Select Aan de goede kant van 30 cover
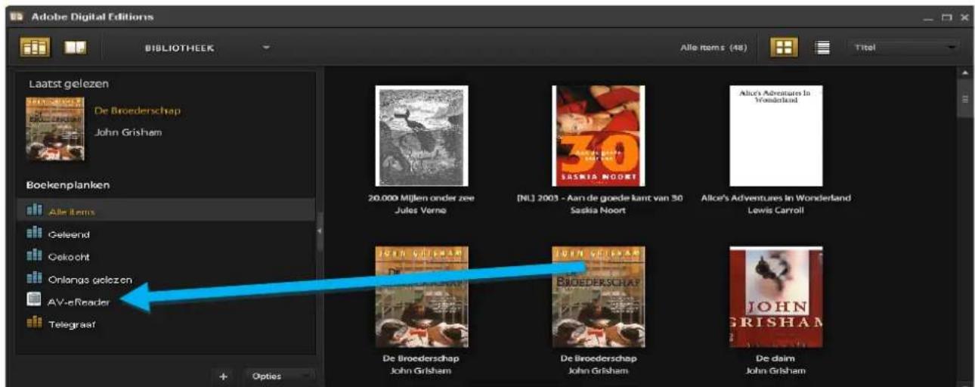Viewport: 975px width, 387px height. click(x=598, y=136)
